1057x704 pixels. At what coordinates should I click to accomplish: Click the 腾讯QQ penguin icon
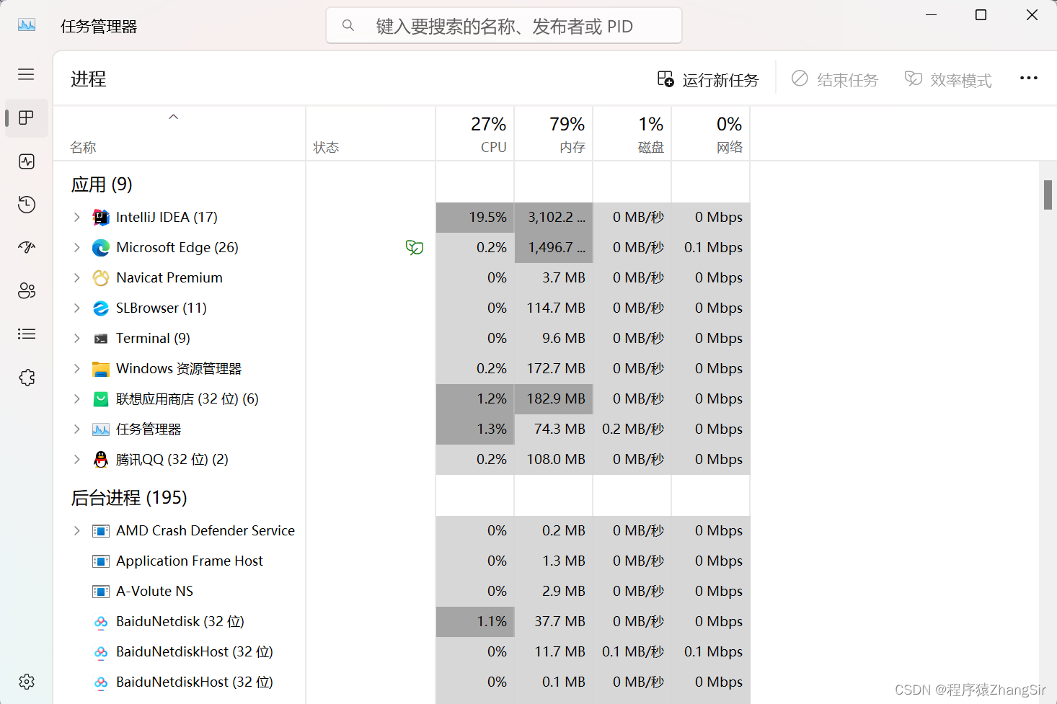click(x=101, y=460)
